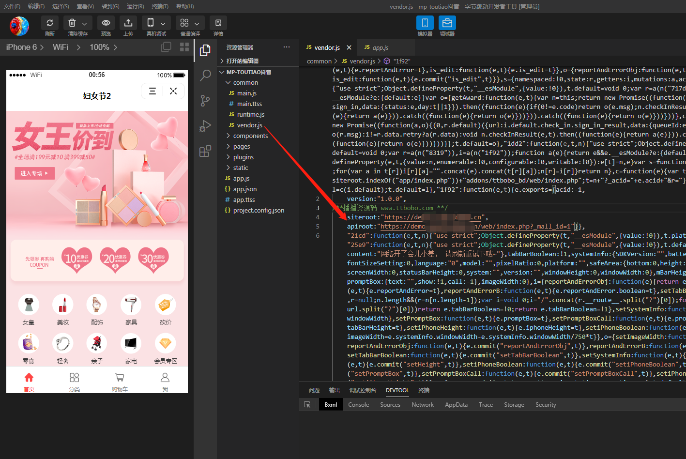This screenshot has height=459, width=686.
Task: Open the iPhone 6 device selector
Action: tap(25, 47)
